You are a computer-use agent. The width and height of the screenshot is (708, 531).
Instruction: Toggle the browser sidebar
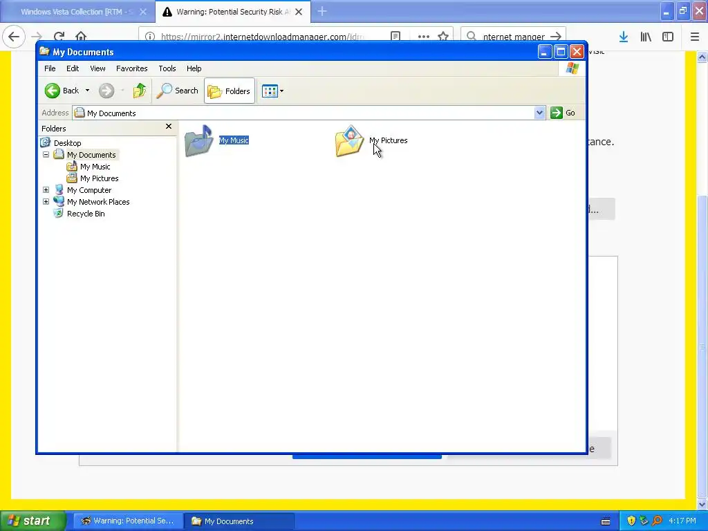(668, 37)
